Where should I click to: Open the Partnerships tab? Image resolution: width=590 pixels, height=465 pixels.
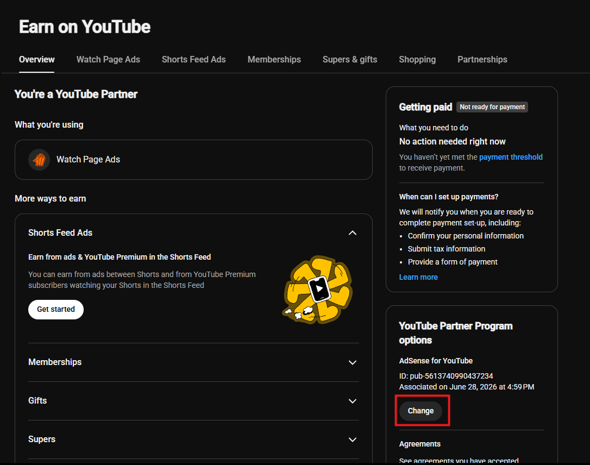[482, 59]
